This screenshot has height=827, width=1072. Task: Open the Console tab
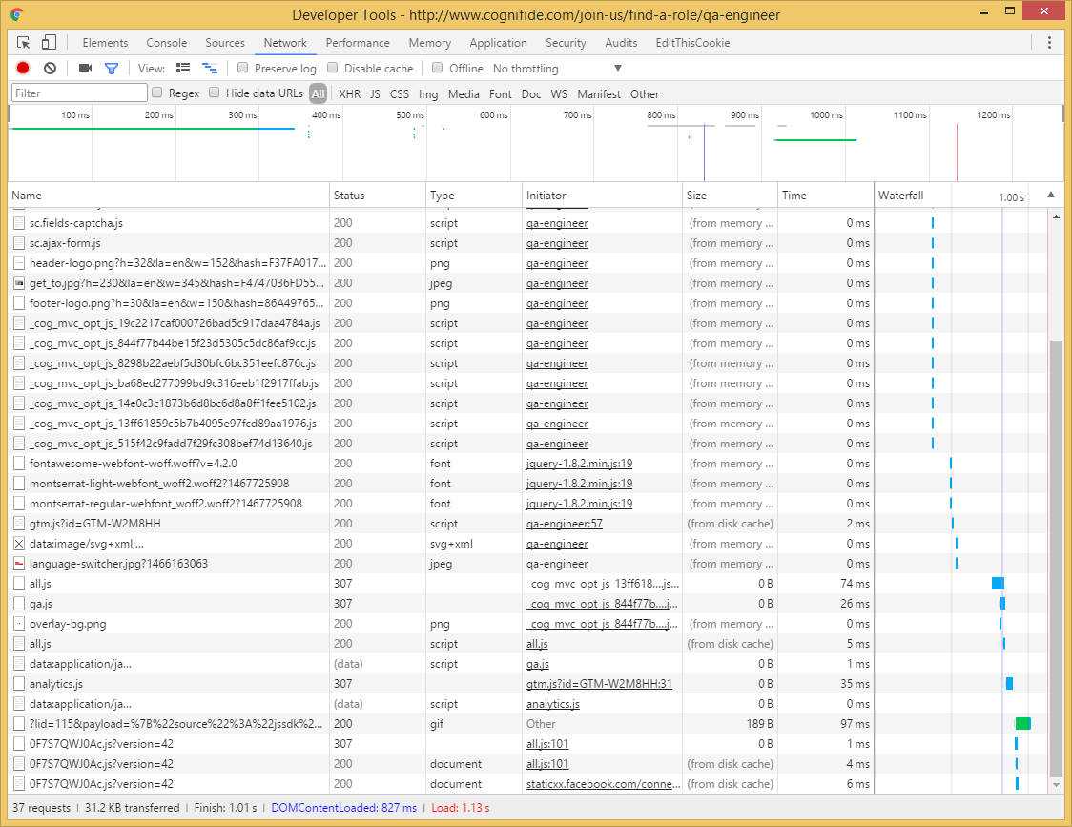pos(167,42)
